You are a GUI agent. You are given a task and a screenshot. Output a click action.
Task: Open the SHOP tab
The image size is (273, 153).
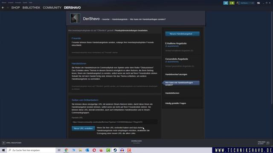point(15,8)
